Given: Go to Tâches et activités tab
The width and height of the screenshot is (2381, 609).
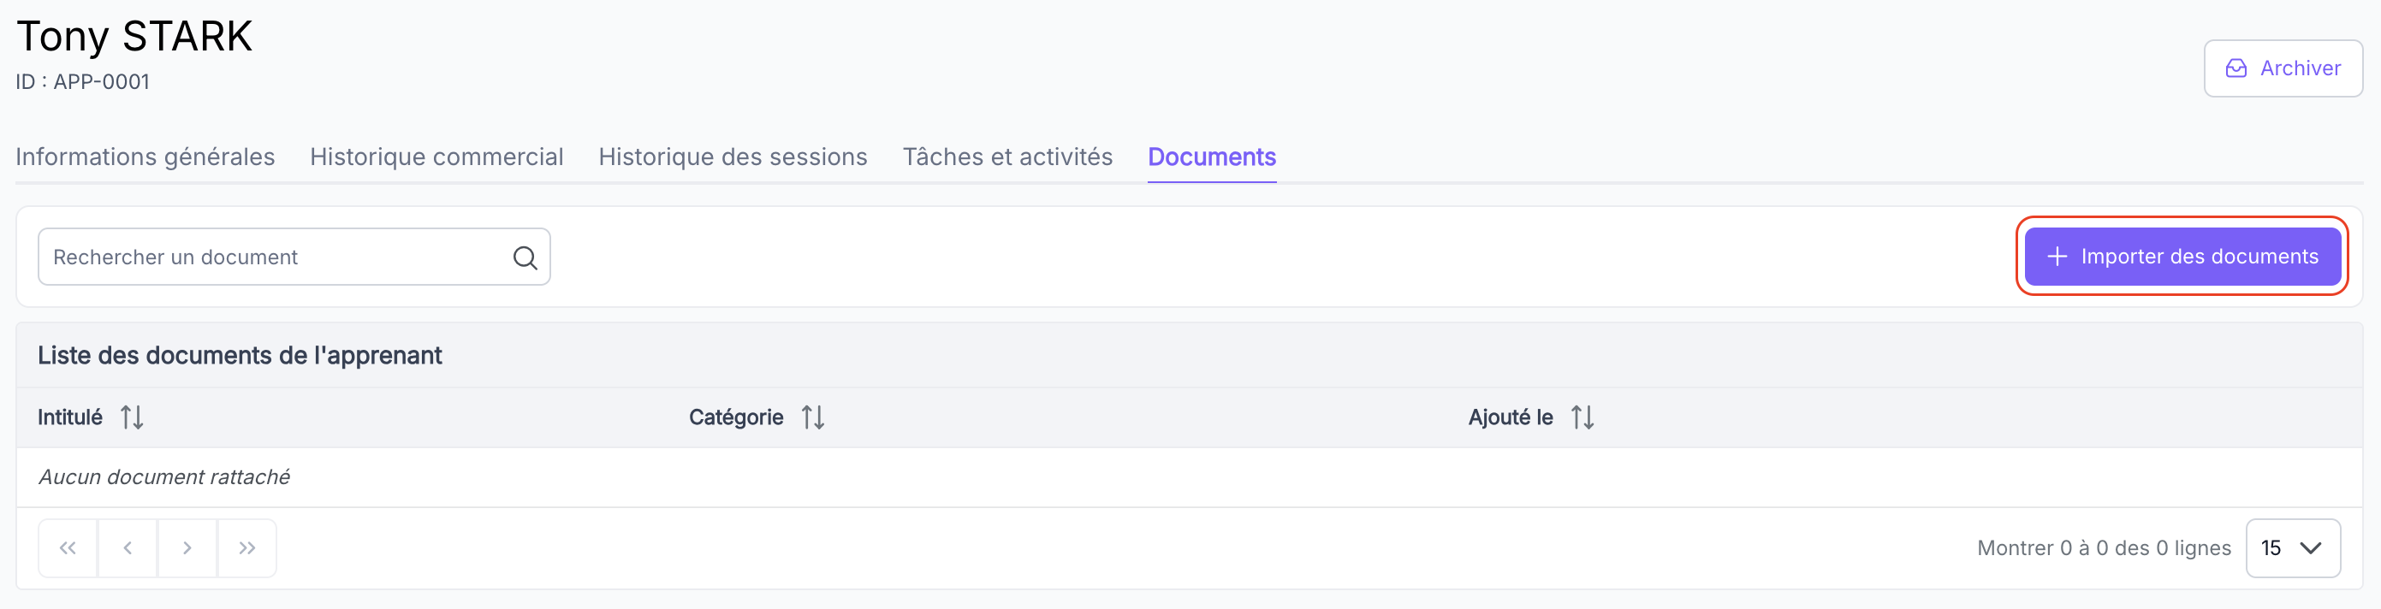Looking at the screenshot, I should pyautogui.click(x=1007, y=157).
